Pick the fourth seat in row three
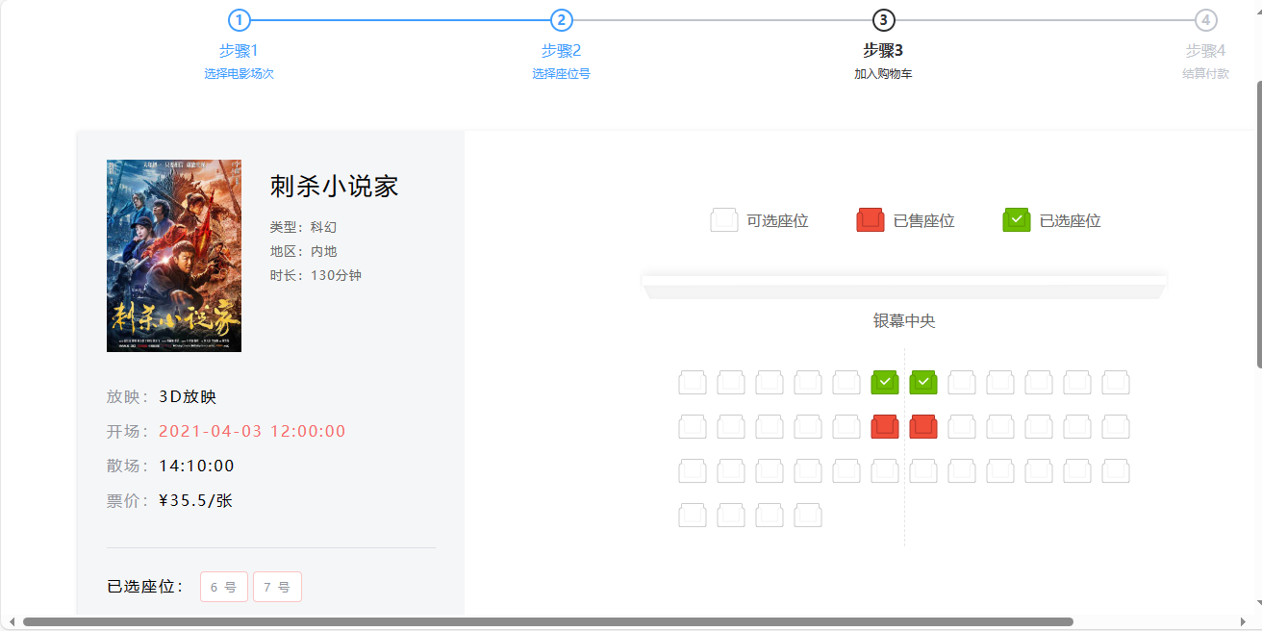 (808, 471)
